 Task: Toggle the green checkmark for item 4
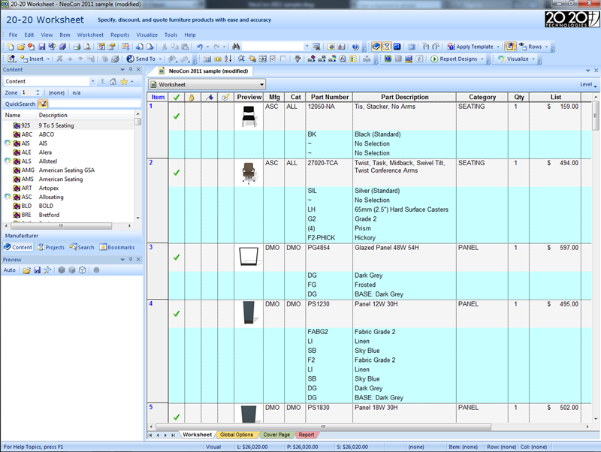pos(176,314)
